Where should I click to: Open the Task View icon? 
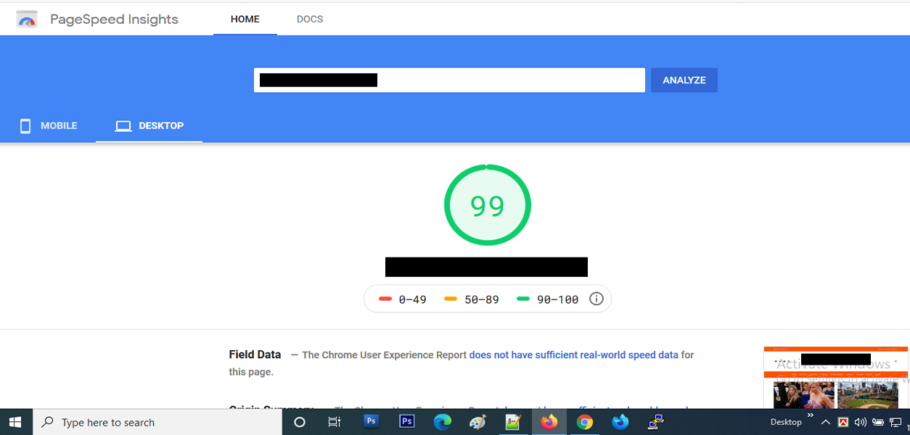pyautogui.click(x=334, y=422)
